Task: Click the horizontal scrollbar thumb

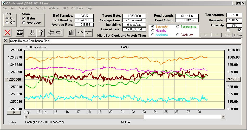Action: (86, 117)
